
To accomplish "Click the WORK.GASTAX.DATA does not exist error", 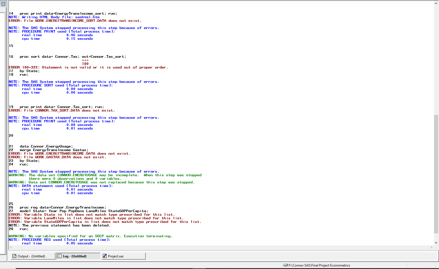I will 57,157.
